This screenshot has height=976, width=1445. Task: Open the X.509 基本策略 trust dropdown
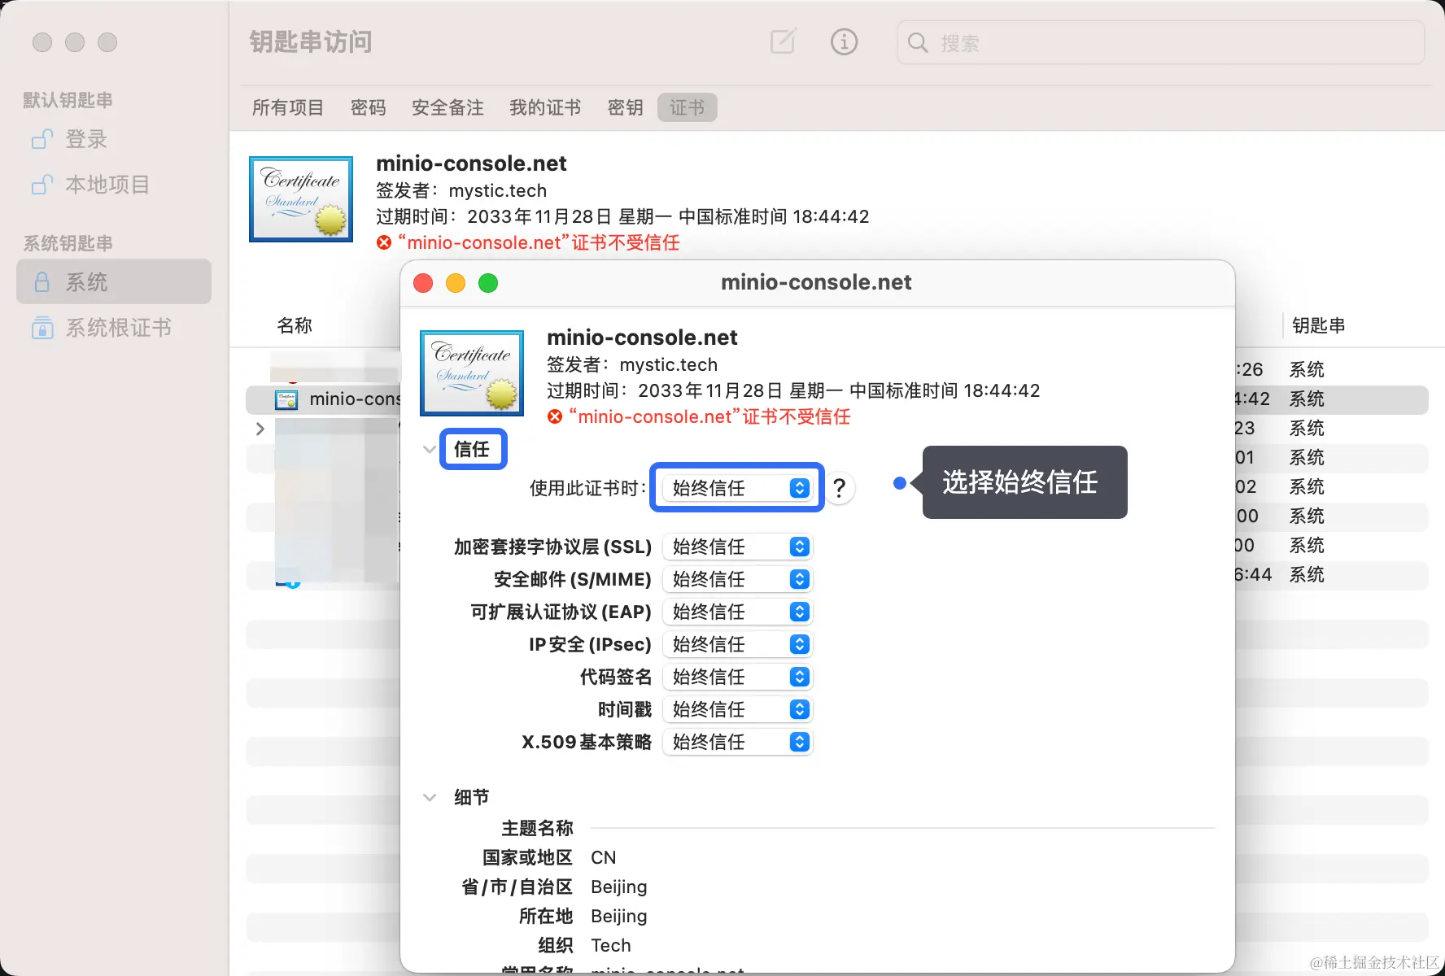coord(737,742)
